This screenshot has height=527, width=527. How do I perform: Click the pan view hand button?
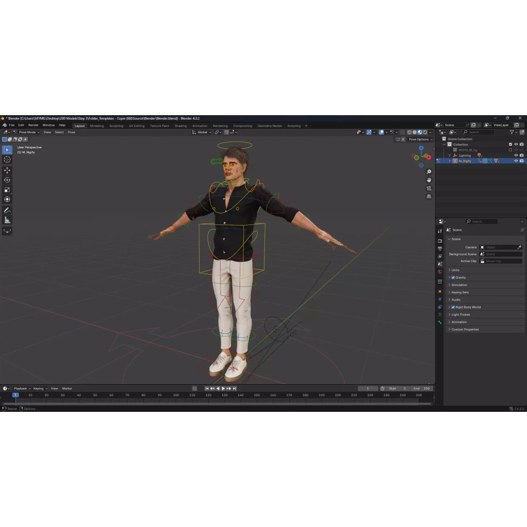tap(429, 180)
